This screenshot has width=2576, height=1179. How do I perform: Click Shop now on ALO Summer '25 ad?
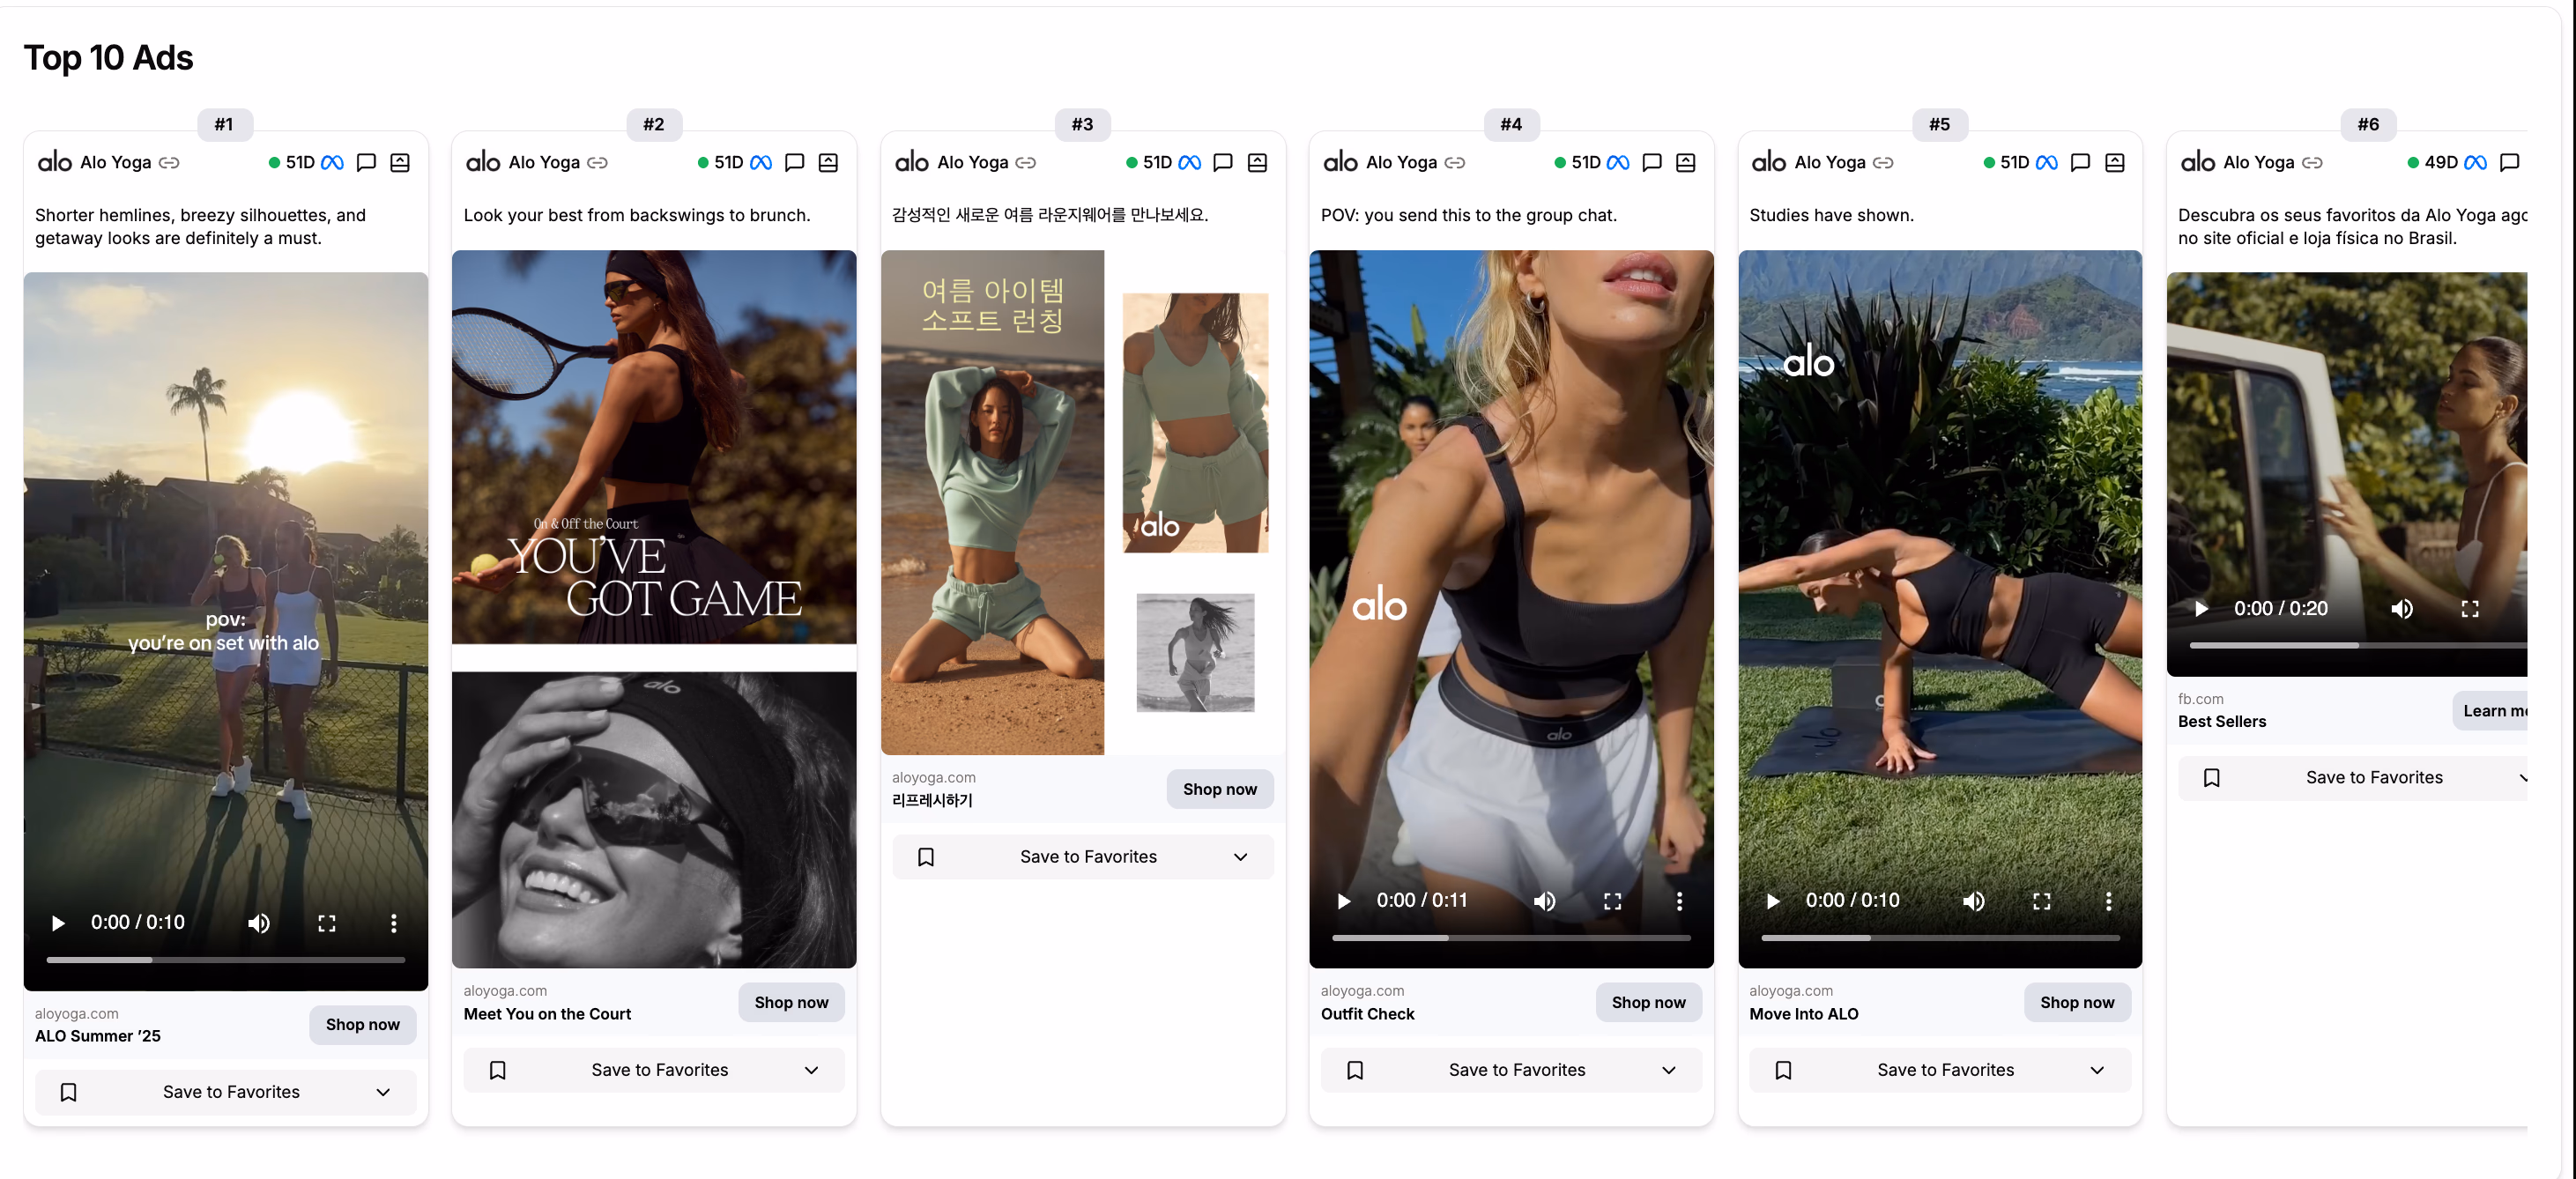click(x=363, y=1024)
